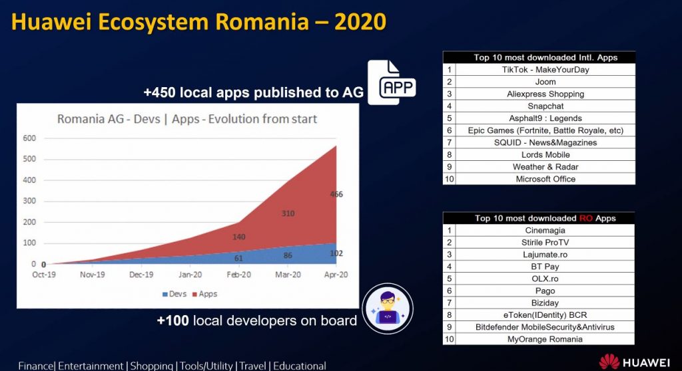Click the '102' devs data label
The image size is (682, 371).
(x=336, y=253)
